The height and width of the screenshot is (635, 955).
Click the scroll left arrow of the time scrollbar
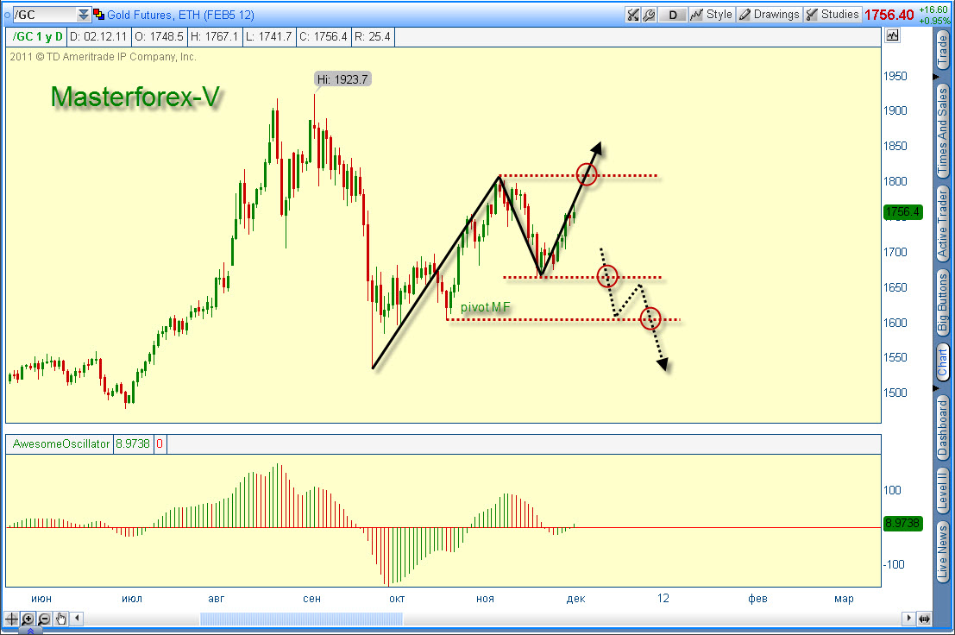(x=77, y=619)
